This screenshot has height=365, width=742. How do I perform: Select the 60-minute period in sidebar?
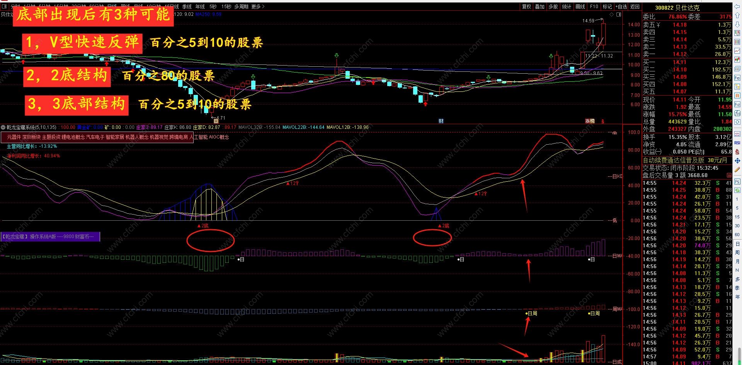pos(737,235)
